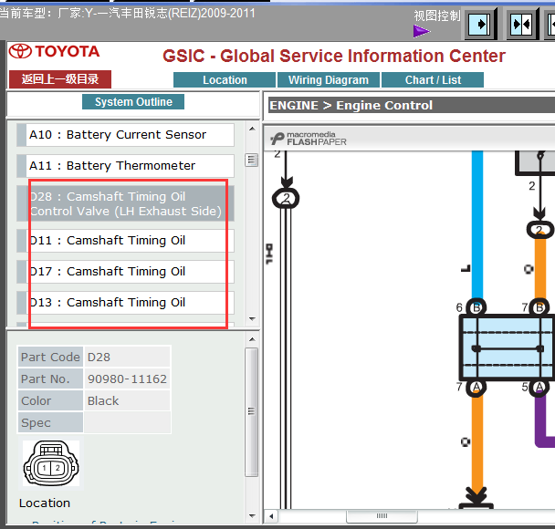555x529 pixels.
Task: Select D11 : Camshaft Timing Oil item
Action: coord(125,241)
